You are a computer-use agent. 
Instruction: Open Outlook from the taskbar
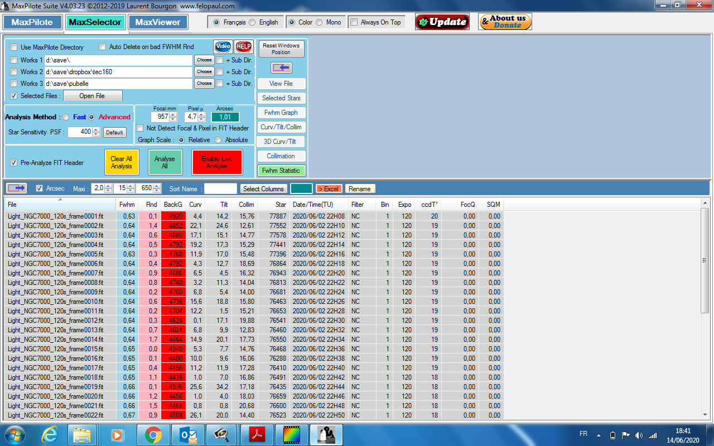click(x=187, y=435)
